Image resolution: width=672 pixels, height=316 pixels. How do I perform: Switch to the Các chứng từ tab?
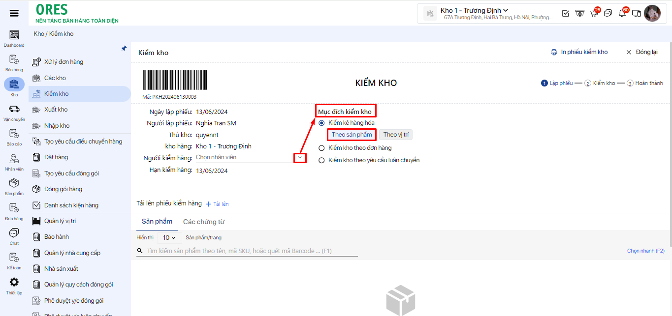pyautogui.click(x=203, y=222)
